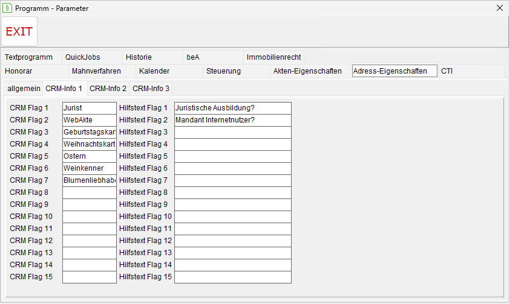The height and width of the screenshot is (304, 510).
Task: Edit the CRM Flag 3 Geburtstagskarte field
Action: pyautogui.click(x=90, y=132)
